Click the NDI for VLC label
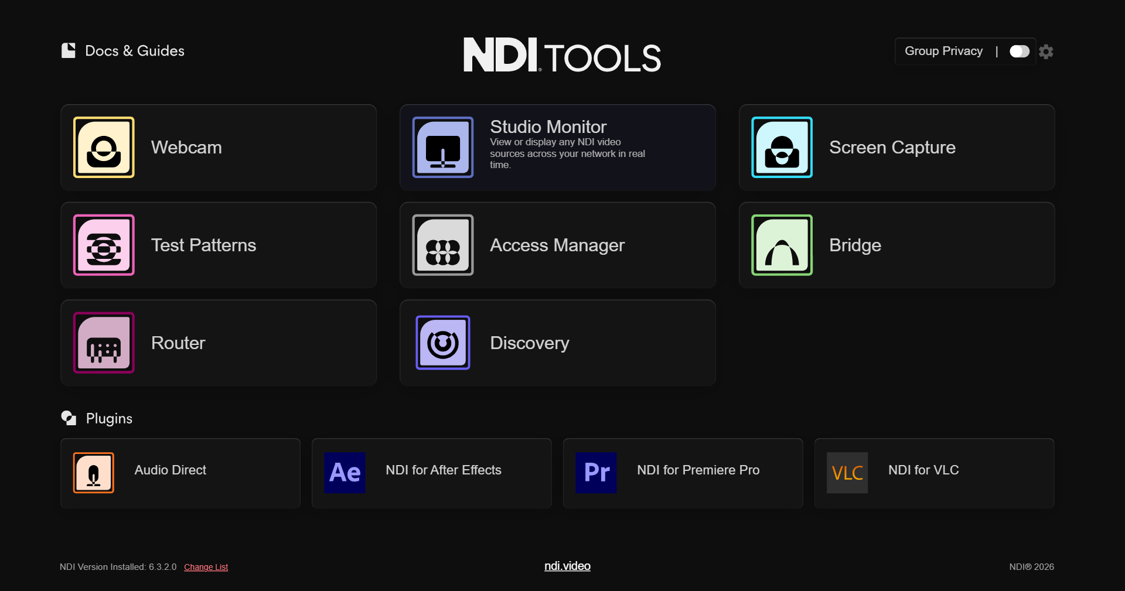 923,470
